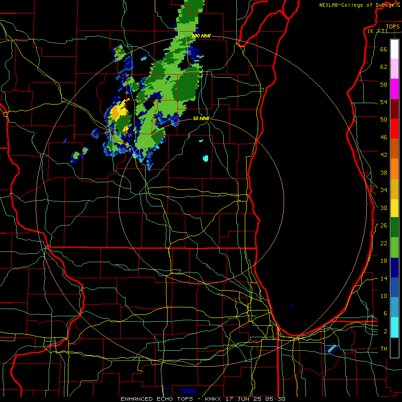Click the 'ENHANCED ECHO TOPS' caption text
Image resolution: width=402 pixels, height=402 pixels.
[x=157, y=399]
